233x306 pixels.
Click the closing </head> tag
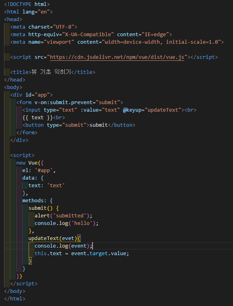(15, 79)
